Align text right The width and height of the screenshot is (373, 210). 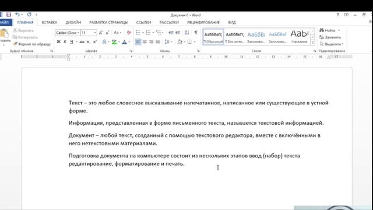point(151,42)
